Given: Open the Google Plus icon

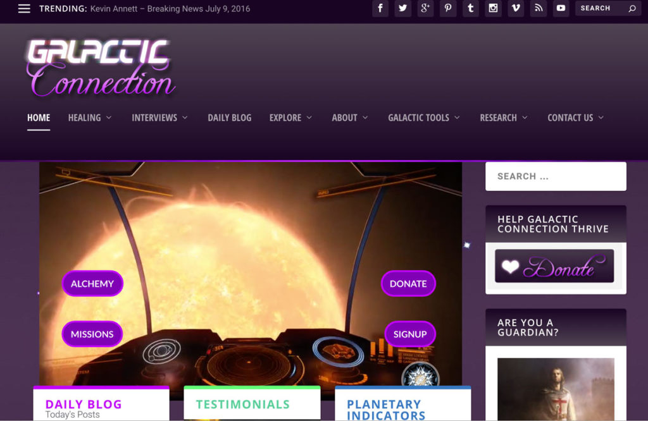Looking at the screenshot, I should (x=425, y=8).
